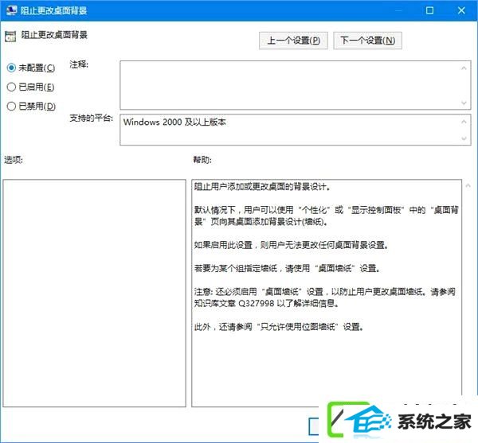Click help line '此外，还请参阅 "只允许使用位图墙纸" 设置。'
The height and width of the screenshot is (443, 478).
coord(280,327)
